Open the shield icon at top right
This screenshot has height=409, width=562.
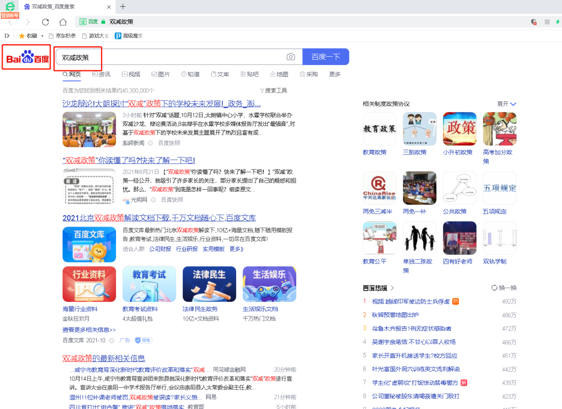(x=534, y=22)
